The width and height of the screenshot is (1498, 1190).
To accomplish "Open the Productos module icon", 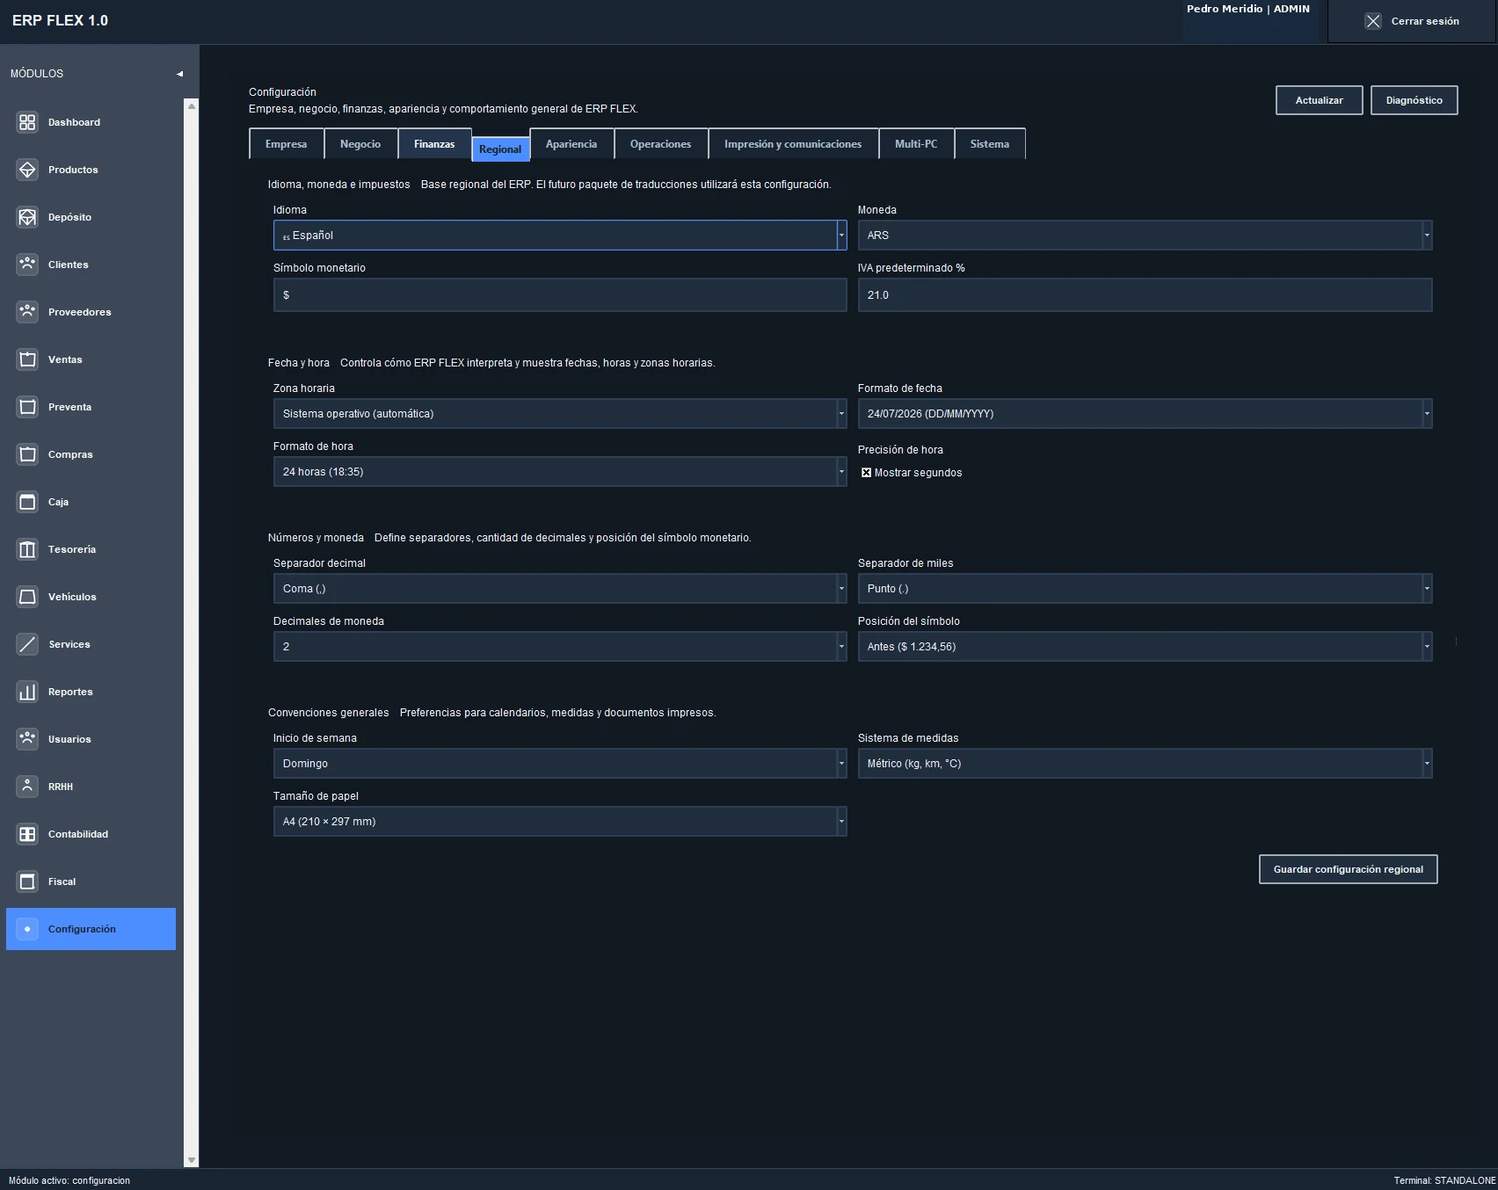I will (x=27, y=170).
